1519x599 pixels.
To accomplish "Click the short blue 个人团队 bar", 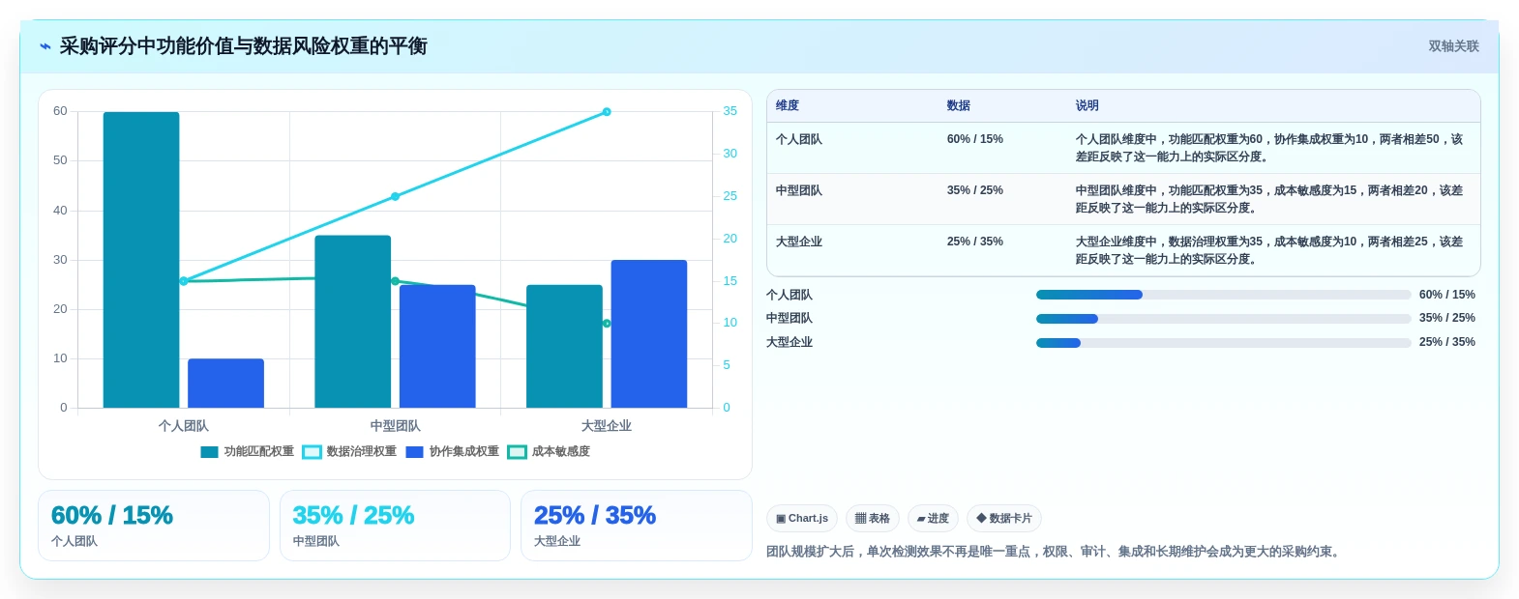I will (225, 384).
